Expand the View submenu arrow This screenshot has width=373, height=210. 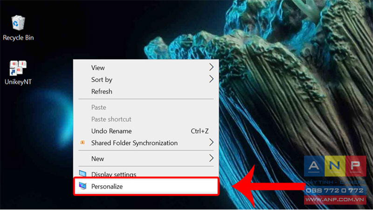click(211, 67)
